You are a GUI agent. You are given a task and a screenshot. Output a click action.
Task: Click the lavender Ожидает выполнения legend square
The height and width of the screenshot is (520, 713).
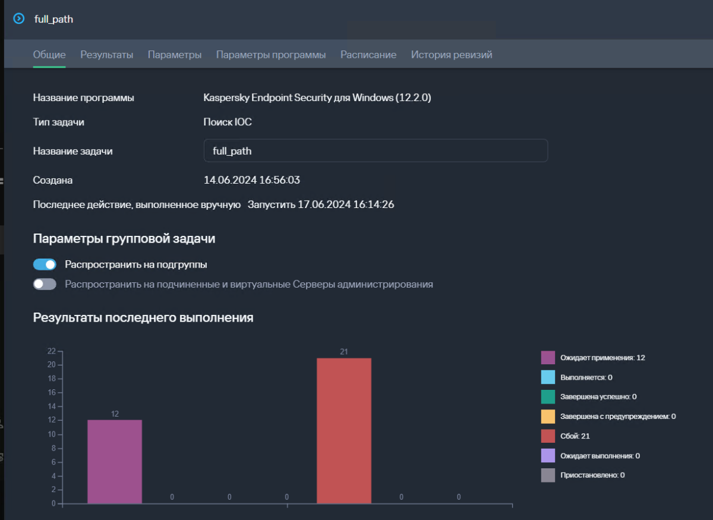click(x=548, y=456)
